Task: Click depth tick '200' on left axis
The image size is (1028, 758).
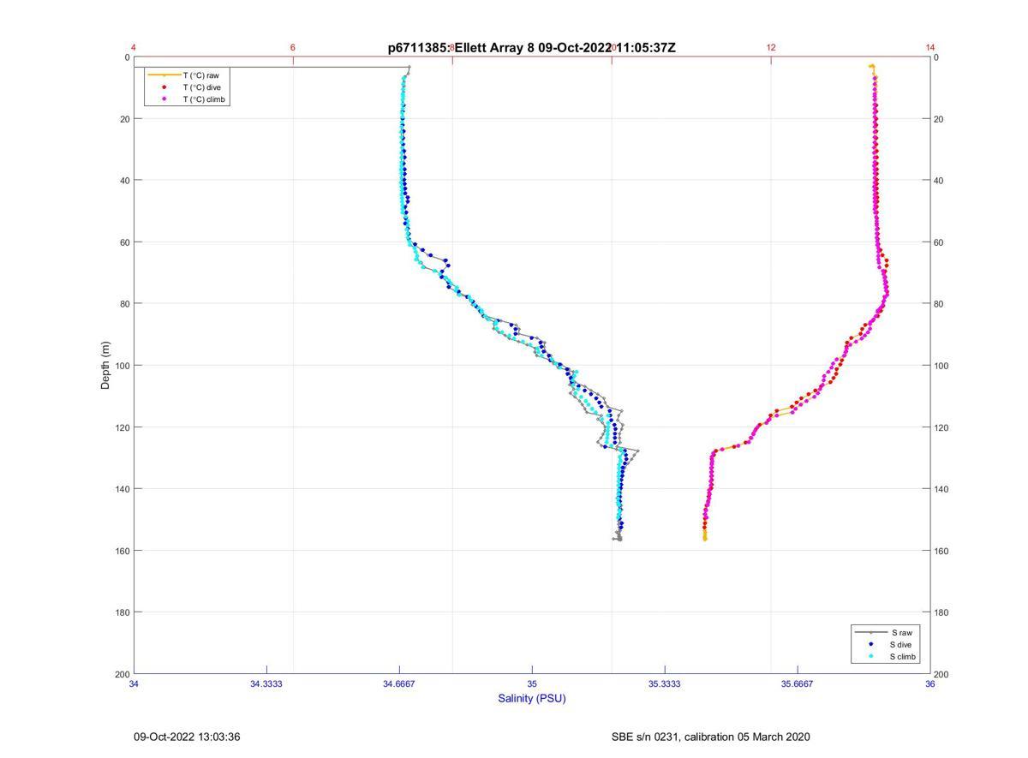Action: pos(123,674)
